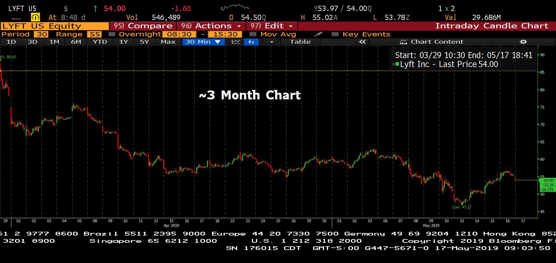
Task: Expand the Lyft Inc legend toggle
Action: pos(394,64)
